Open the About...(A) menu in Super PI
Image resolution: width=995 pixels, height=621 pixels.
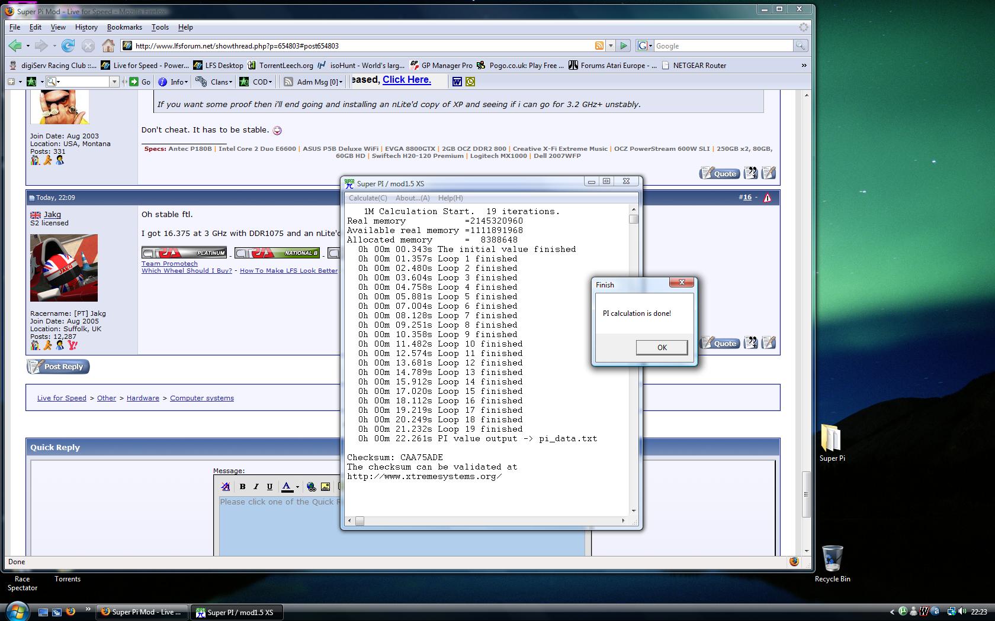(413, 198)
